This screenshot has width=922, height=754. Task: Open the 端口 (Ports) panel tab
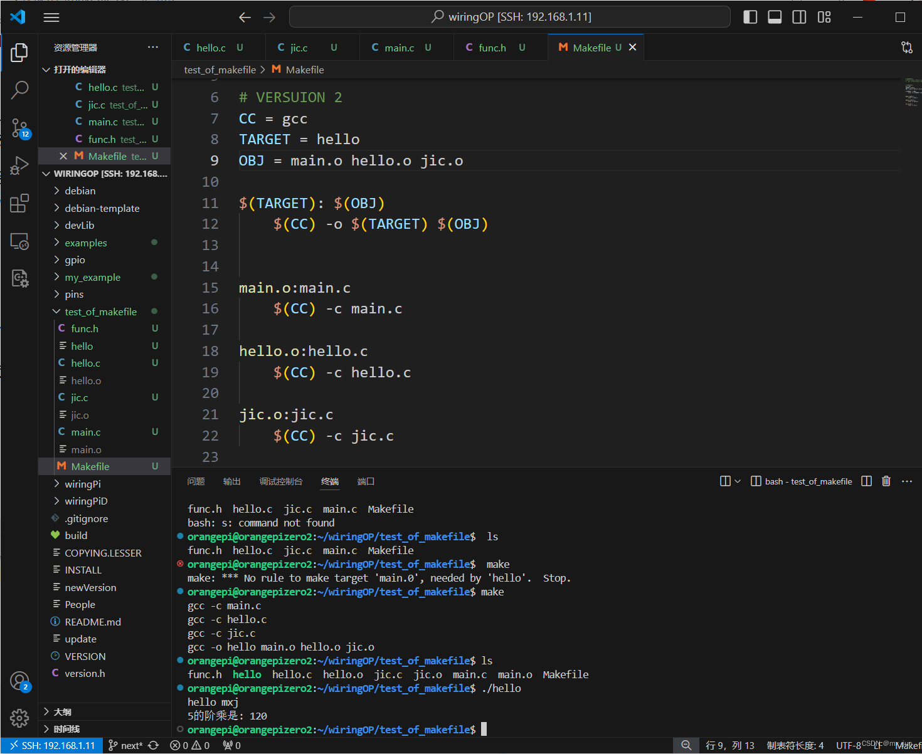366,481
